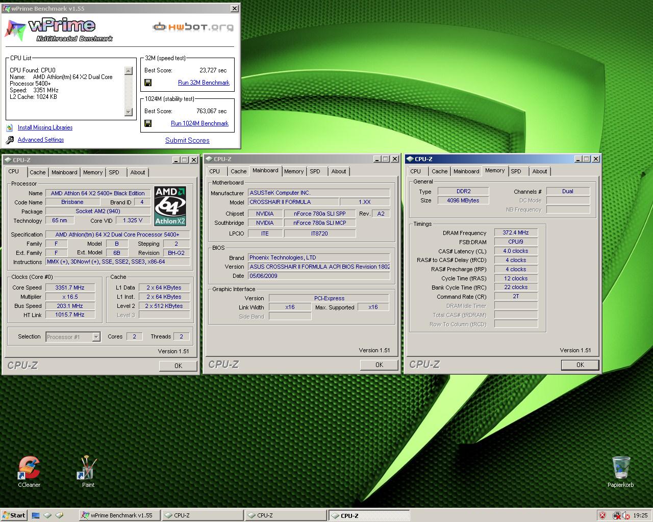This screenshot has height=522, width=653.
Task: Click the HT Link value 1015.7 MHz
Action: click(70, 315)
